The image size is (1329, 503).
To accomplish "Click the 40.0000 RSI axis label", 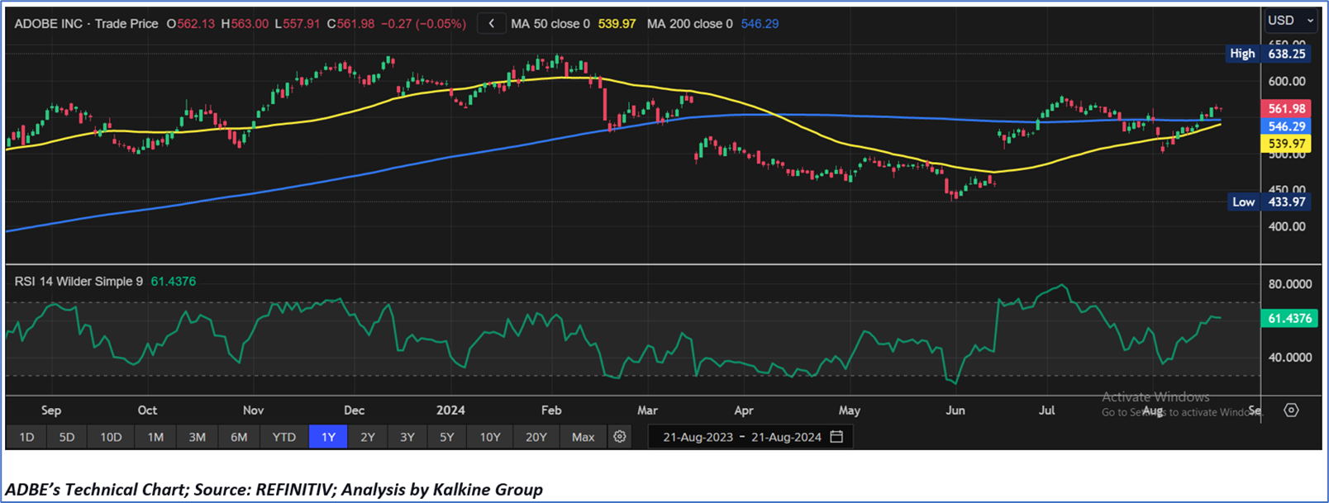I will (x=1290, y=358).
